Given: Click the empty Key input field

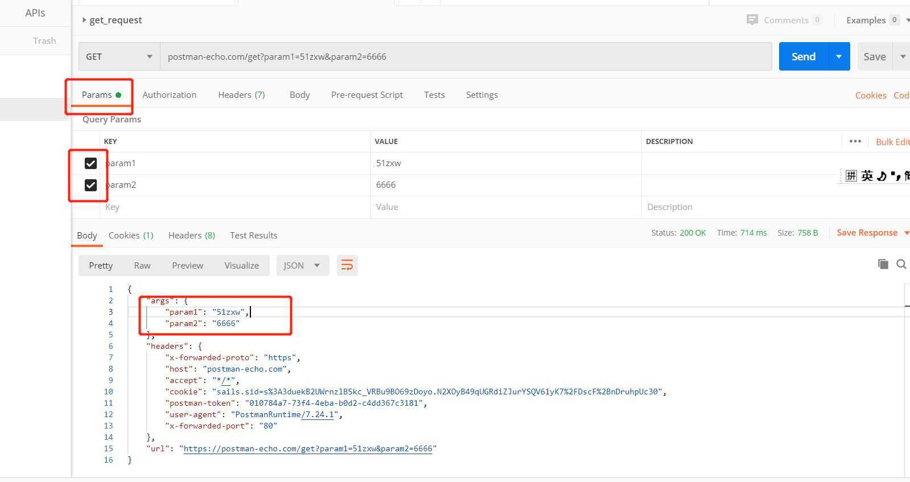Looking at the screenshot, I should [236, 207].
